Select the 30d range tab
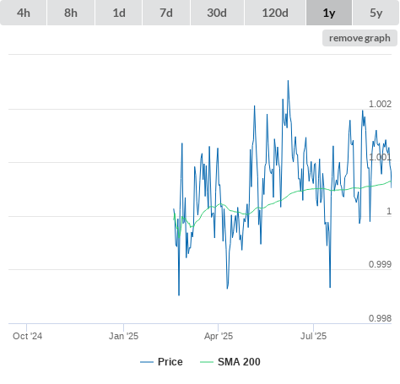400x384 pixels. tap(217, 13)
